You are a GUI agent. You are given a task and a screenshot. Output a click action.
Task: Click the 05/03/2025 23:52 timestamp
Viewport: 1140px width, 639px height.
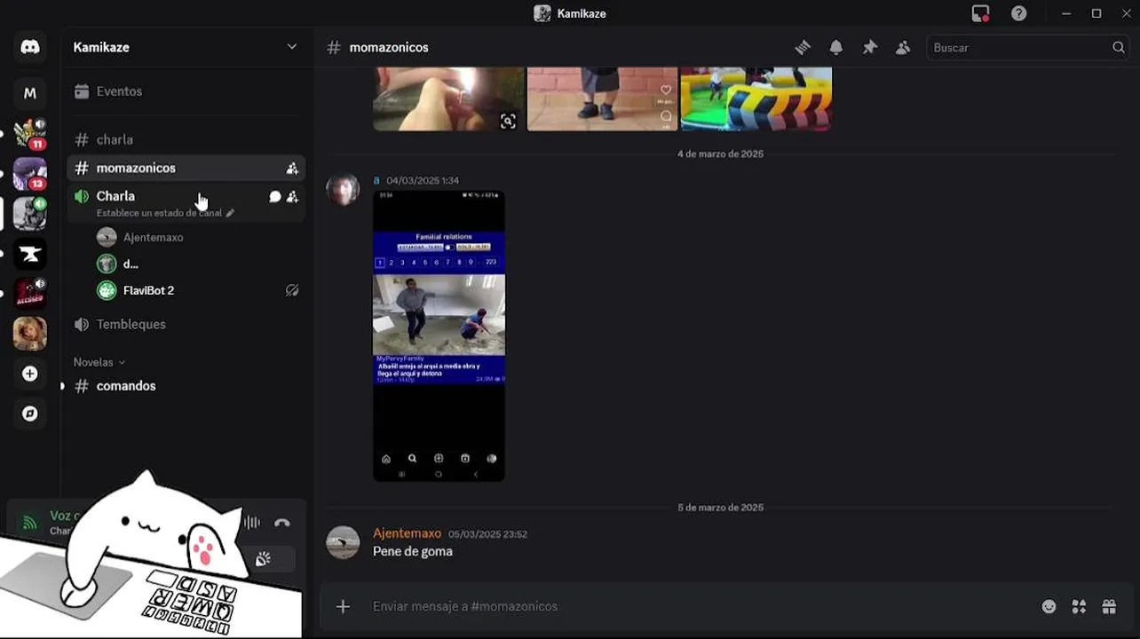point(487,534)
